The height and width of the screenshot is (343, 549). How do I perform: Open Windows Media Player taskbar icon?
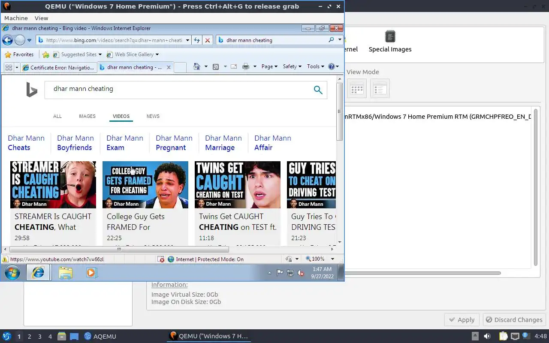point(91,273)
